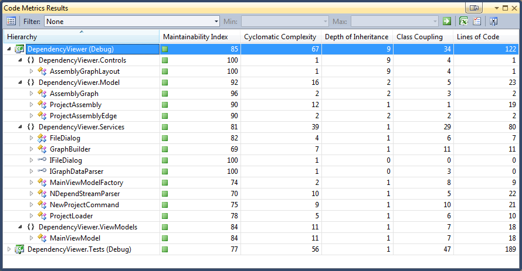522x271 pixels.
Task: Click the green maintainability square for DependencyViewer.Tests
Action: pos(165,249)
